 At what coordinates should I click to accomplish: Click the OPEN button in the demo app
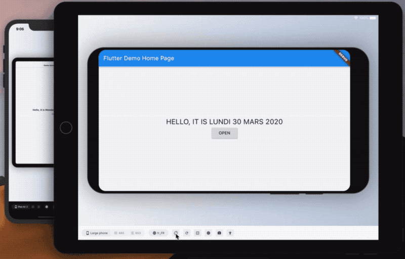point(224,133)
